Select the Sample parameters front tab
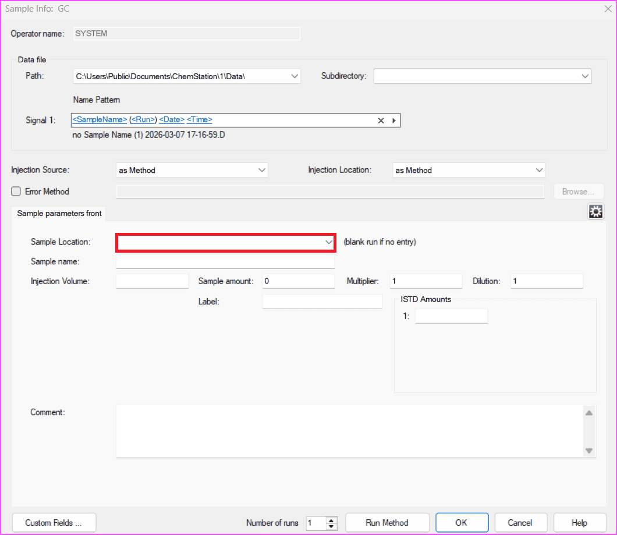 (x=59, y=214)
